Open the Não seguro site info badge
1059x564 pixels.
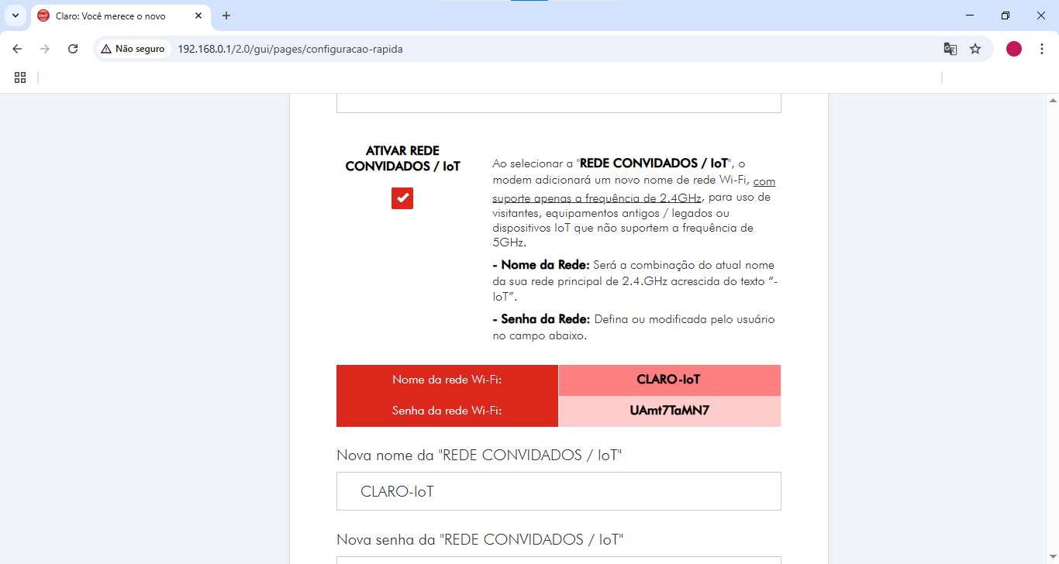pos(133,49)
